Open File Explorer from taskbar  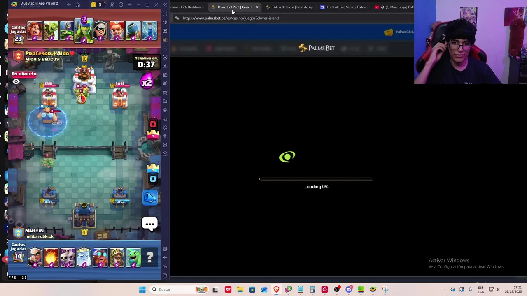tap(240, 289)
